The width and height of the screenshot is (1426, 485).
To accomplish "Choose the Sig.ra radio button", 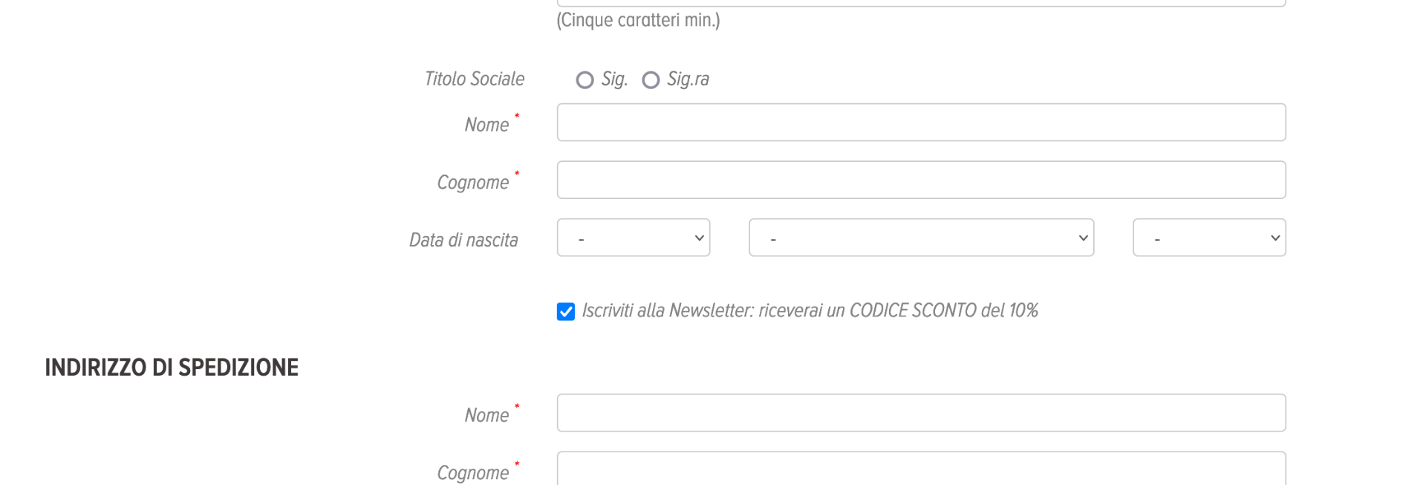I will [x=651, y=80].
